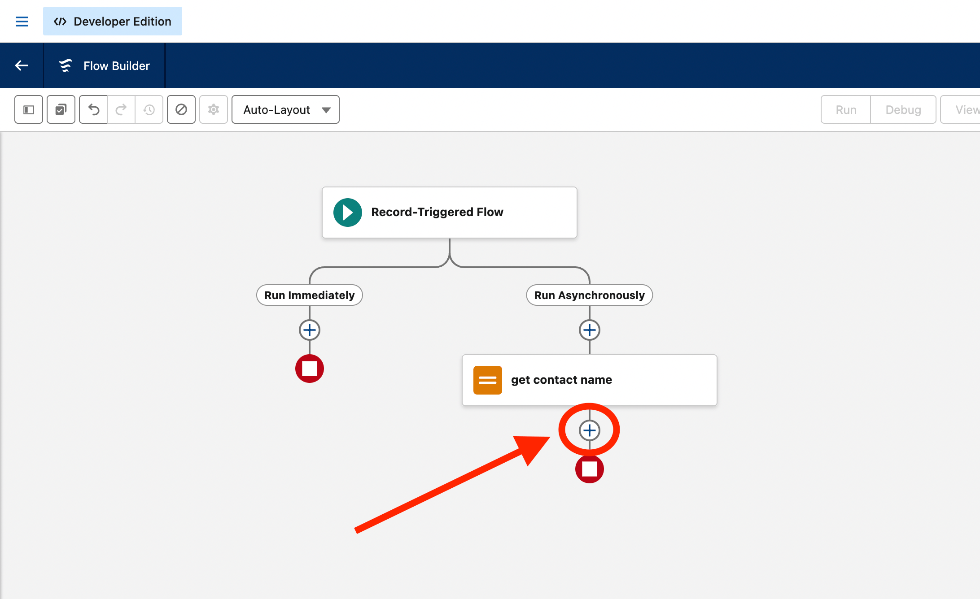Click the orange assignment element icon
The height and width of the screenshot is (599, 980).
[488, 380]
